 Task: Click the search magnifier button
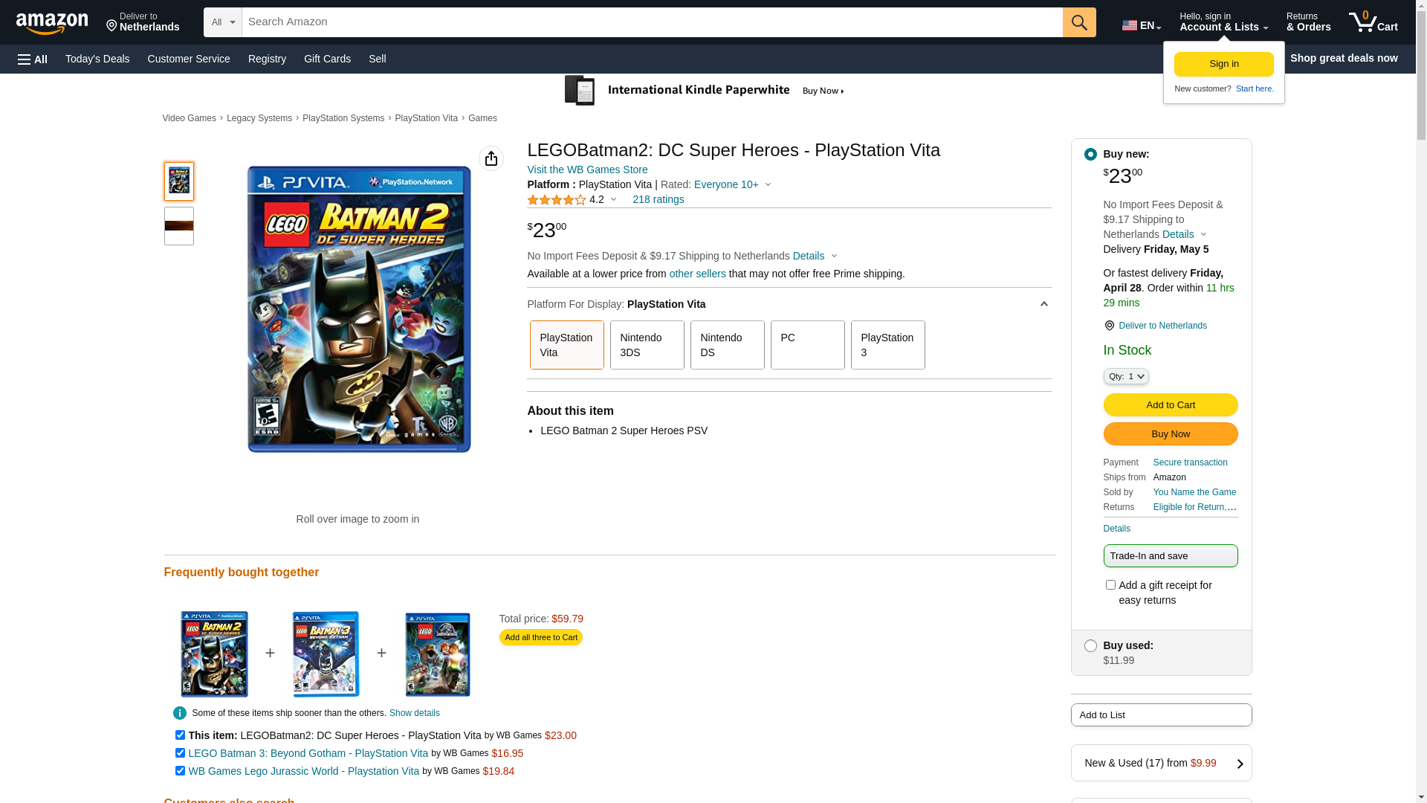tap(1078, 22)
